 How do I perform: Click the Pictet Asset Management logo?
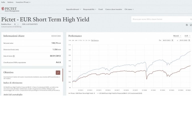point(10,9)
